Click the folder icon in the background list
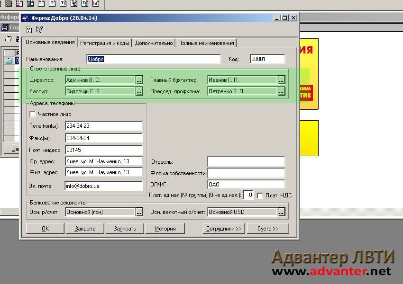Image resolution: width=403 pixels, height=284 pixels. (9, 61)
